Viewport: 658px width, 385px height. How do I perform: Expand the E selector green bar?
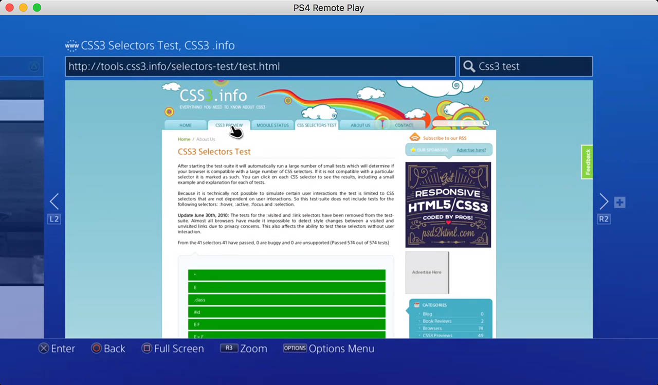coord(287,287)
